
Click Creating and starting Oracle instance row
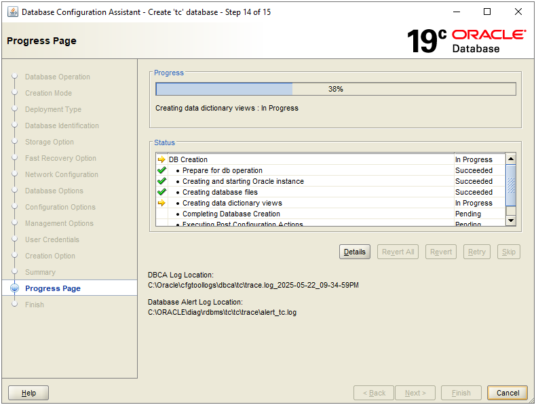pos(330,181)
